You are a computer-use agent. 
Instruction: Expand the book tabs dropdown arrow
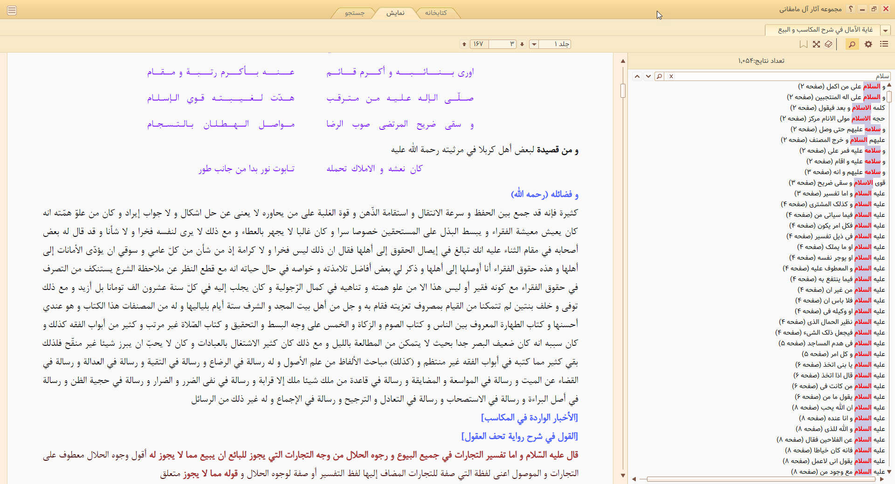885,30
